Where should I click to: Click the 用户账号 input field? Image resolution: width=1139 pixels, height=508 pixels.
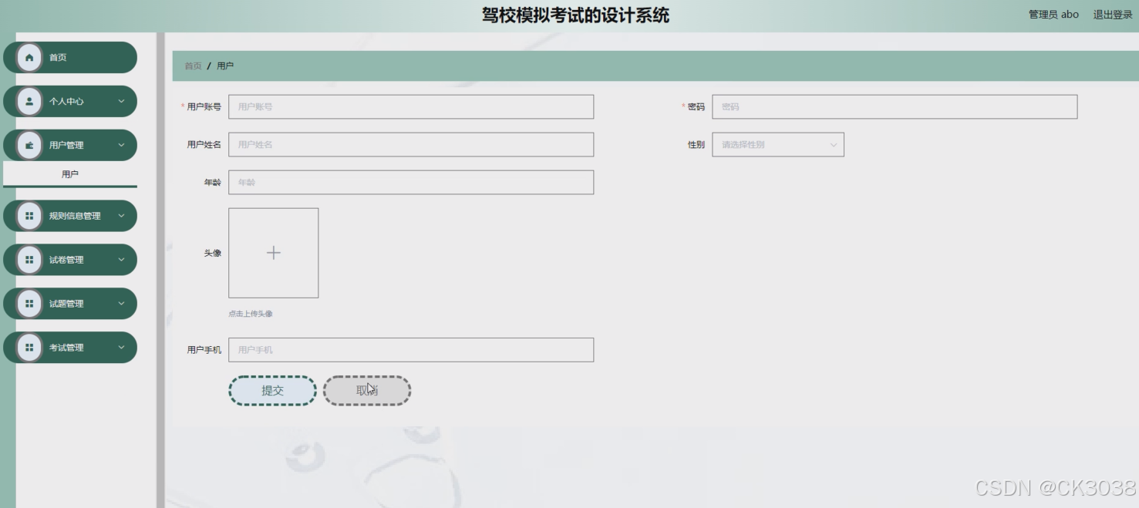tap(411, 106)
